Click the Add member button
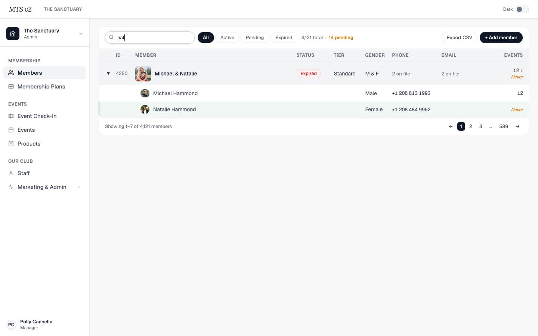Screen dimensions: 538x336 (x=501, y=38)
